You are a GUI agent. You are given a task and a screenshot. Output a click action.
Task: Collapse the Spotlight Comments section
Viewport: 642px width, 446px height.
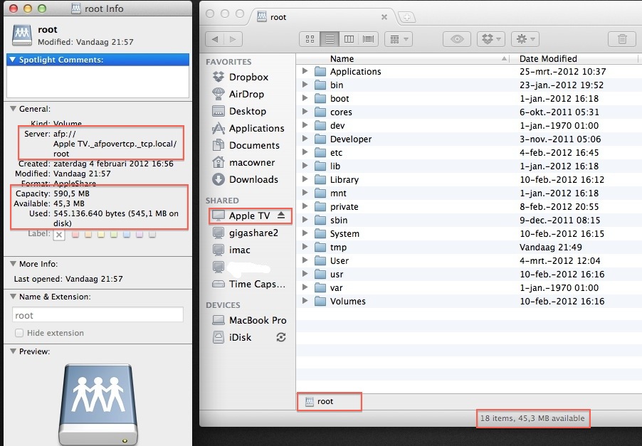point(13,60)
